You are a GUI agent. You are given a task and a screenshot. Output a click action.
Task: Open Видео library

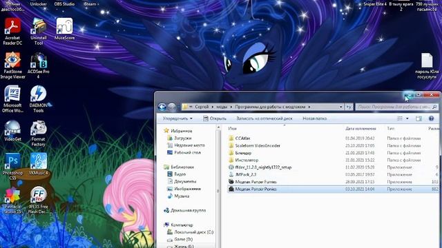[x=180, y=174]
